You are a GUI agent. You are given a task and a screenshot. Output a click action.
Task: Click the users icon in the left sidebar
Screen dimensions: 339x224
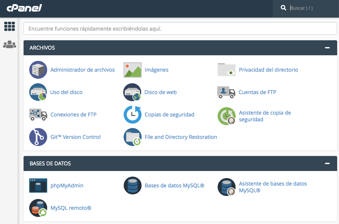[x=9, y=44]
